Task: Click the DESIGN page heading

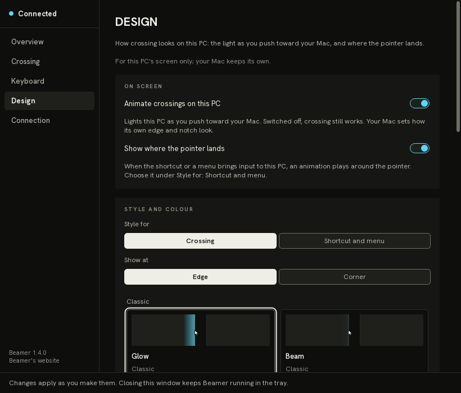Action: [x=136, y=22]
